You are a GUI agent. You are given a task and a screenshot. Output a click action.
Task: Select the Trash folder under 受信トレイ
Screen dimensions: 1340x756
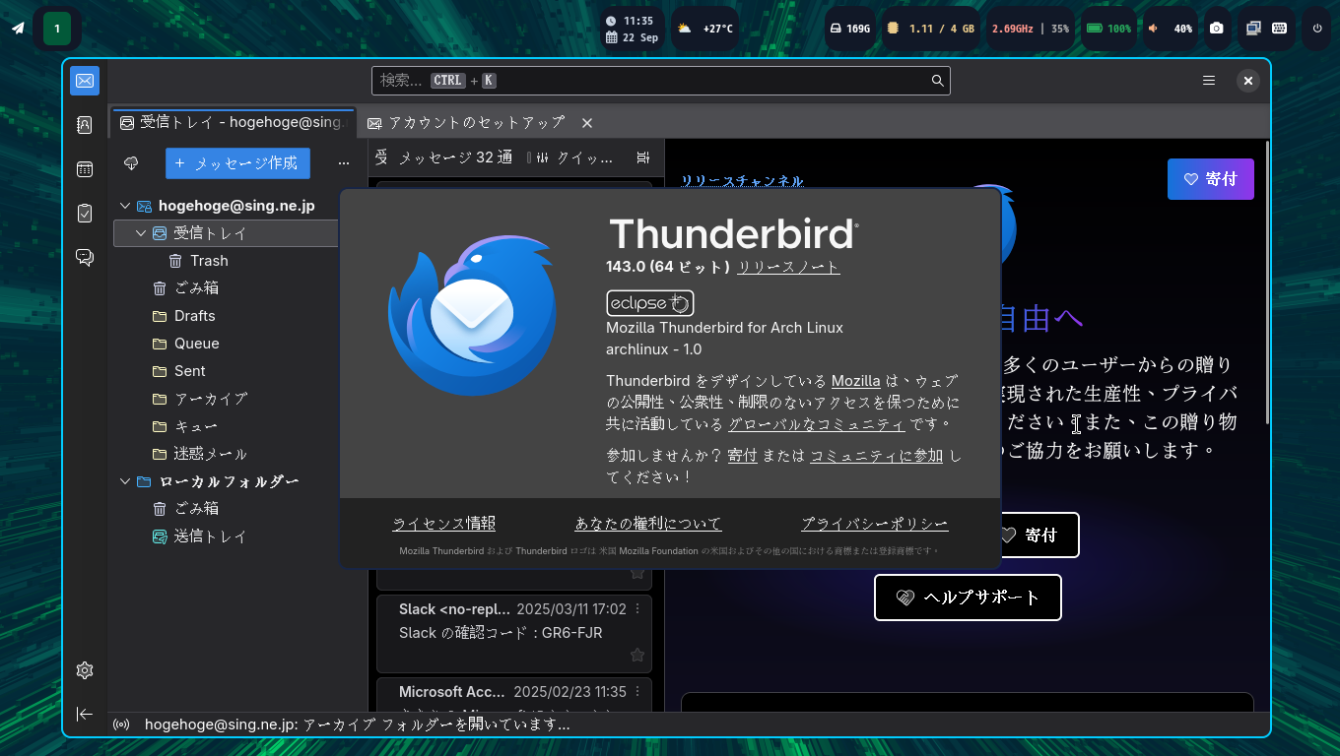pos(226,261)
